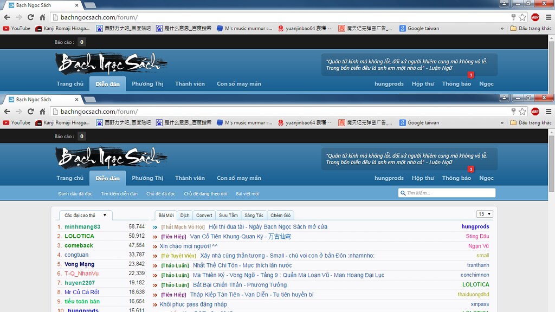Viewport: 555px width, 312px height.
Task: Click the Home button in the lower browser window
Action: coord(42,111)
